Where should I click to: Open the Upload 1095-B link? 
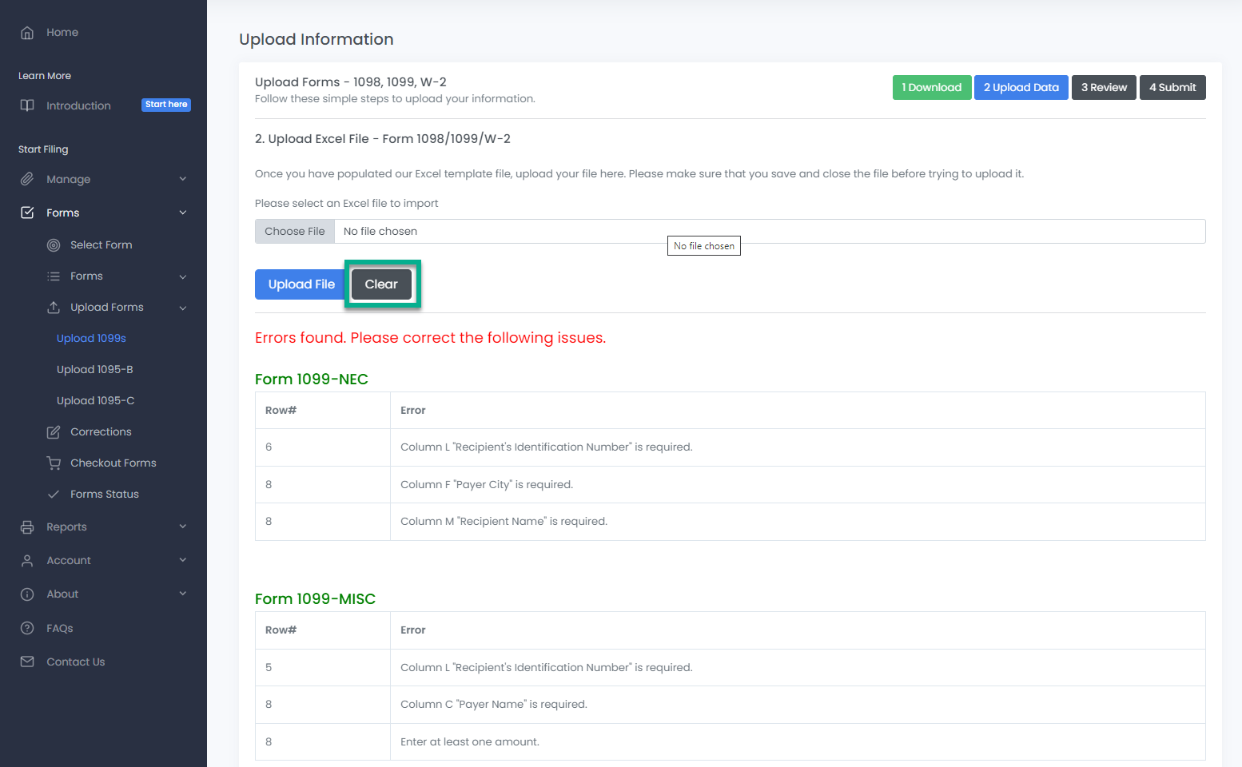point(95,370)
